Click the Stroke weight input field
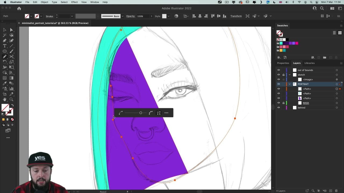This screenshot has height=193, width=344. tap(64, 16)
